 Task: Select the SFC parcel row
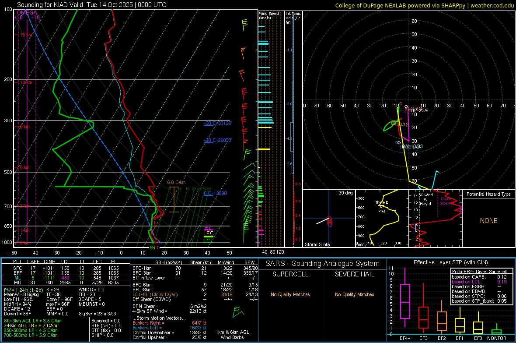66,268
